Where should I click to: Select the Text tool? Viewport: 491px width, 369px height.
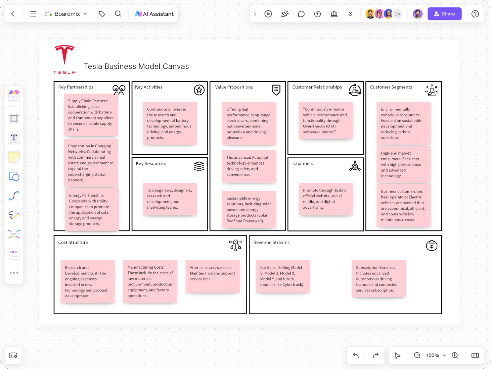[14, 138]
